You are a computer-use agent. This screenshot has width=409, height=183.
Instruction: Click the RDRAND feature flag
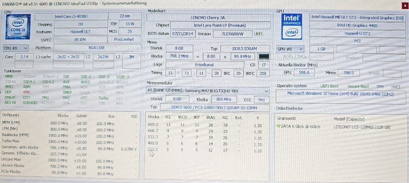point(30,103)
